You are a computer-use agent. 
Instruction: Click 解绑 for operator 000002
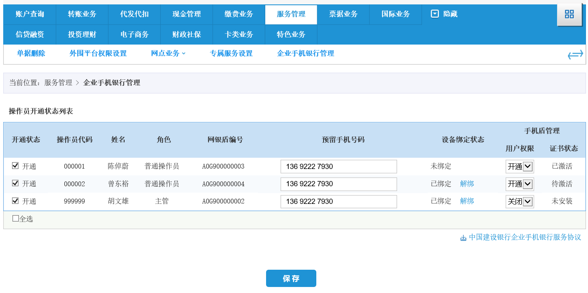pos(467,184)
